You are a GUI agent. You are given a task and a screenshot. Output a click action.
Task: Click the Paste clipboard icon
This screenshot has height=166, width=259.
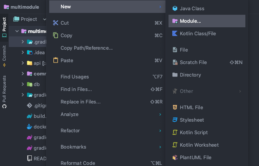pos(56,60)
